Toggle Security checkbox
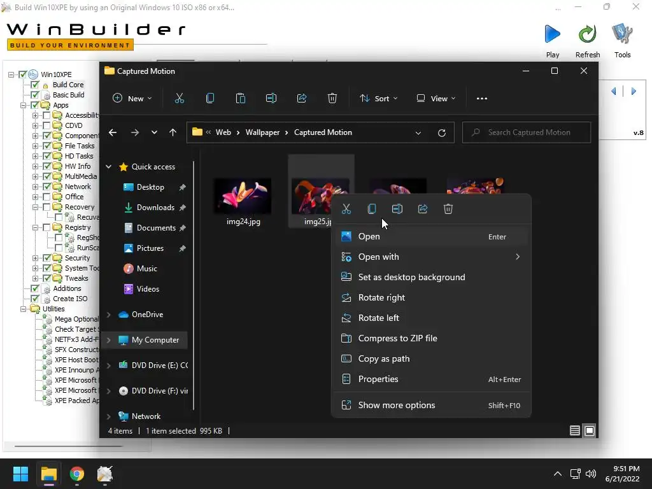The height and width of the screenshot is (489, 652). click(47, 258)
